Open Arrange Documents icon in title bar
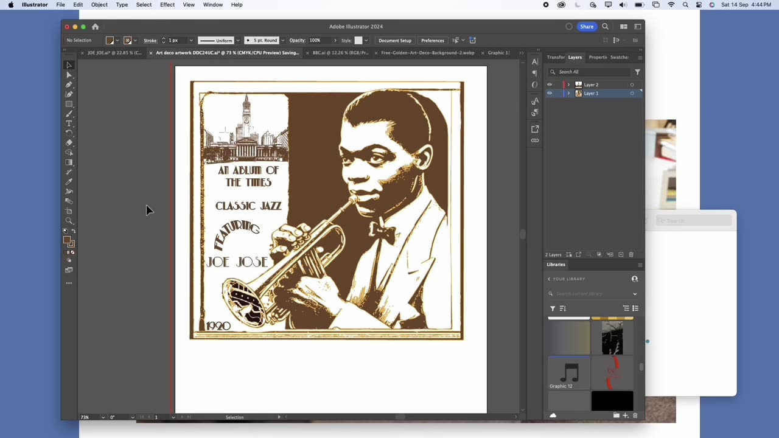This screenshot has height=438, width=779. click(x=624, y=27)
